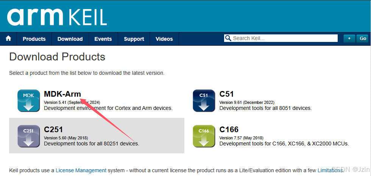Click 'Version 5.41 (September 2024)' text

72,103
